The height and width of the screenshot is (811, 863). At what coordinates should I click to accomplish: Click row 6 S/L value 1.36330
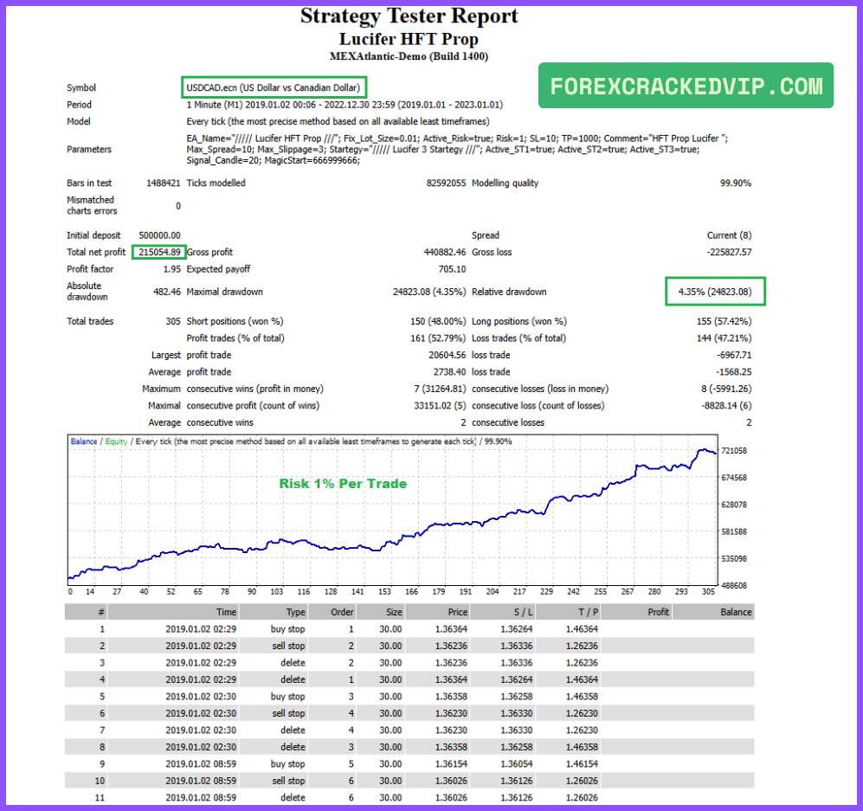pyautogui.click(x=516, y=713)
